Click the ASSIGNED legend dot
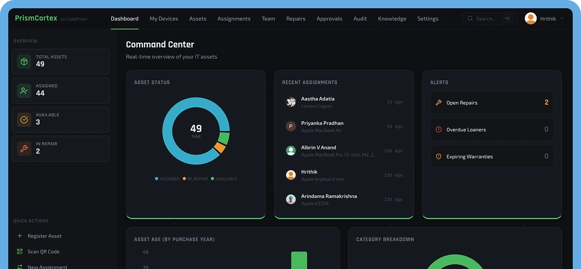The image size is (581, 269). [156, 179]
